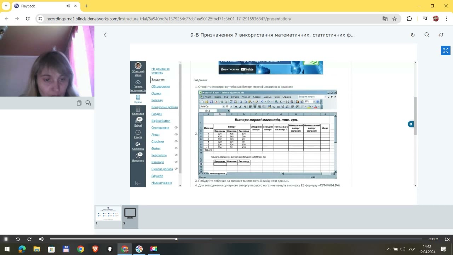Open Обліковий запис in Canvas sidebar
The image size is (453, 255).
pyautogui.click(x=138, y=69)
